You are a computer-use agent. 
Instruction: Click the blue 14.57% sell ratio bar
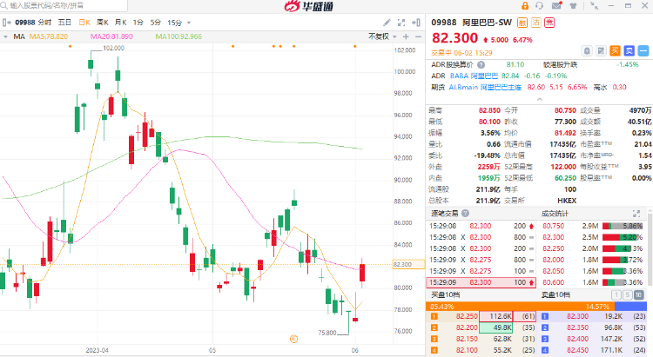click(x=630, y=307)
